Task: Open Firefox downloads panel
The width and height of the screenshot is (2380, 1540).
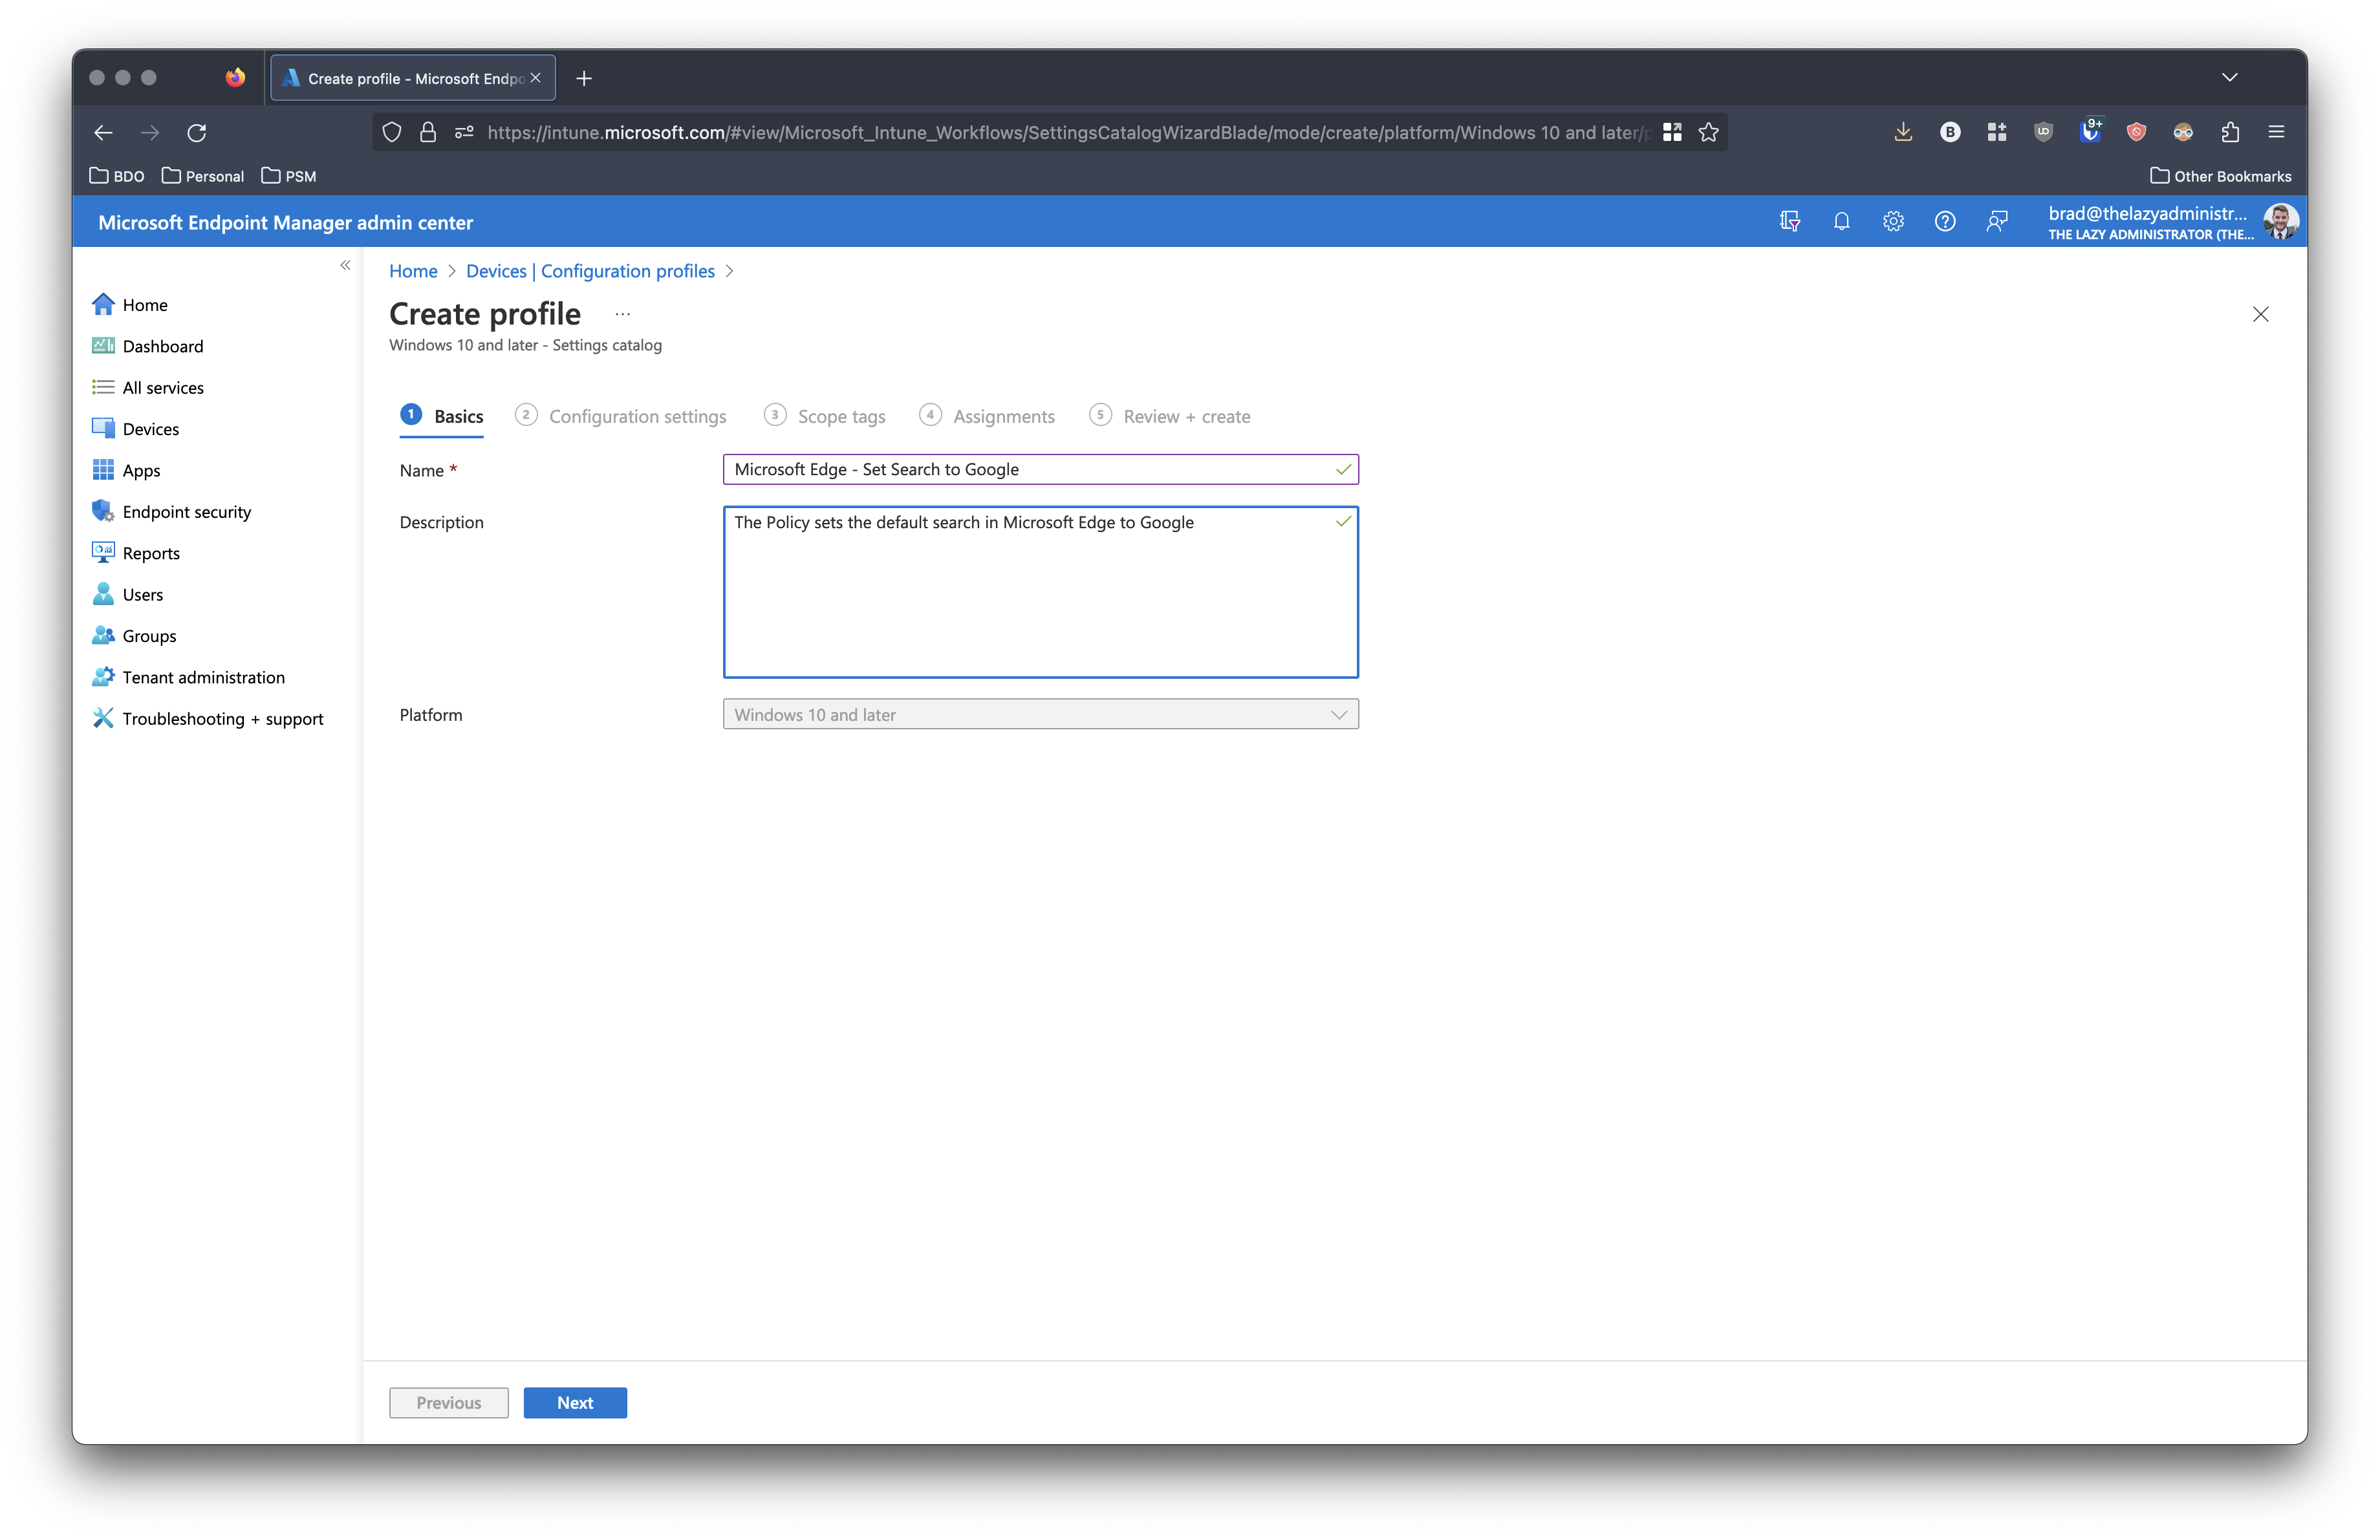Action: 1903,132
